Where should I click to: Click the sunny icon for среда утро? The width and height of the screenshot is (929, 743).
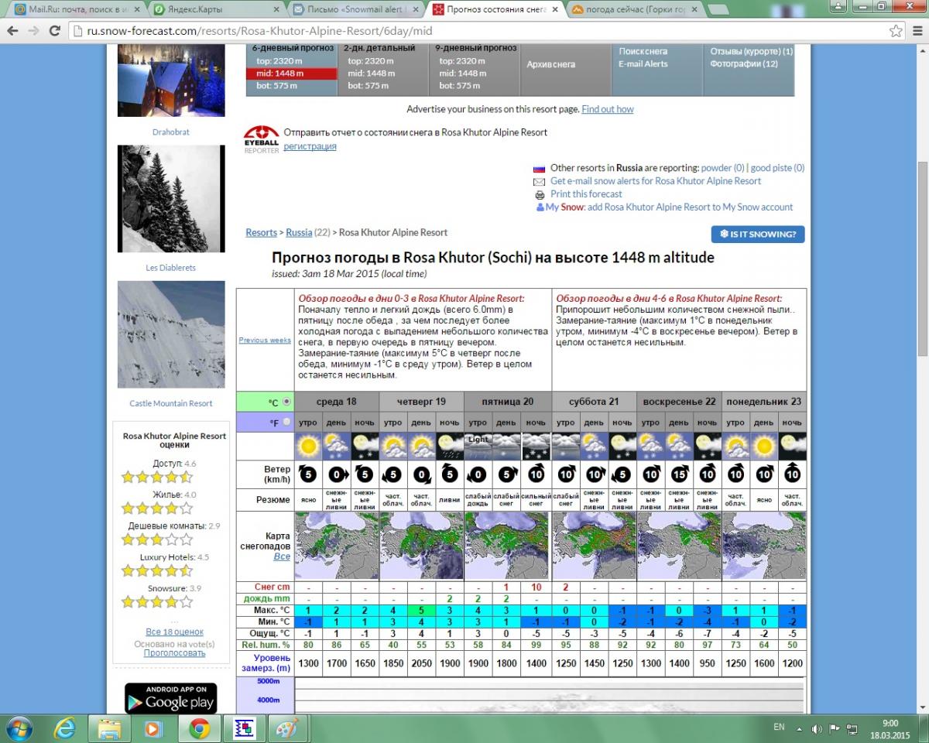click(x=308, y=447)
